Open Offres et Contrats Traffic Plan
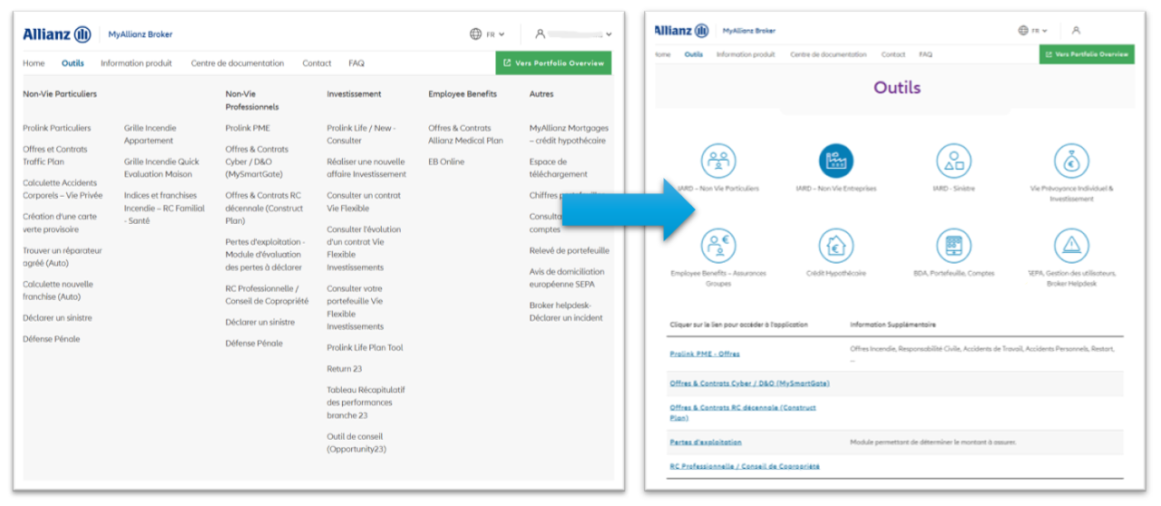 click(x=55, y=155)
